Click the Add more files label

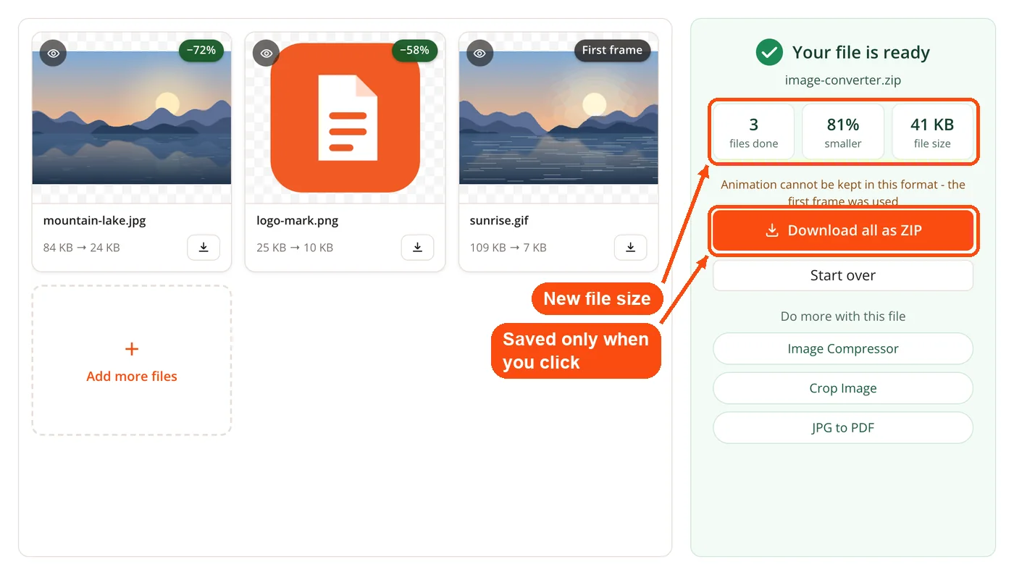pyautogui.click(x=132, y=377)
